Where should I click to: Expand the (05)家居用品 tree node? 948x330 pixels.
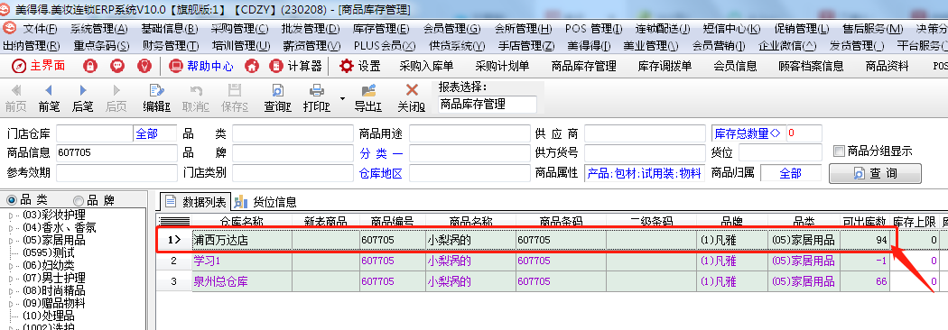[x=10, y=240]
